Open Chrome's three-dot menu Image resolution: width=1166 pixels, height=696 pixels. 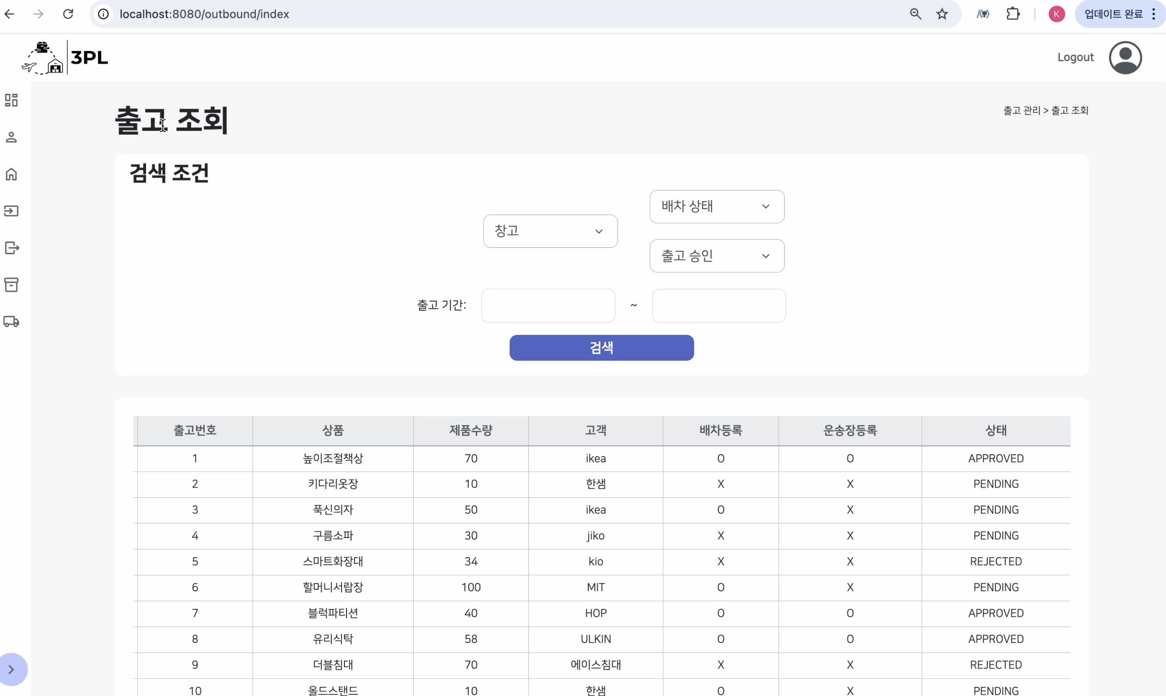coord(1154,13)
